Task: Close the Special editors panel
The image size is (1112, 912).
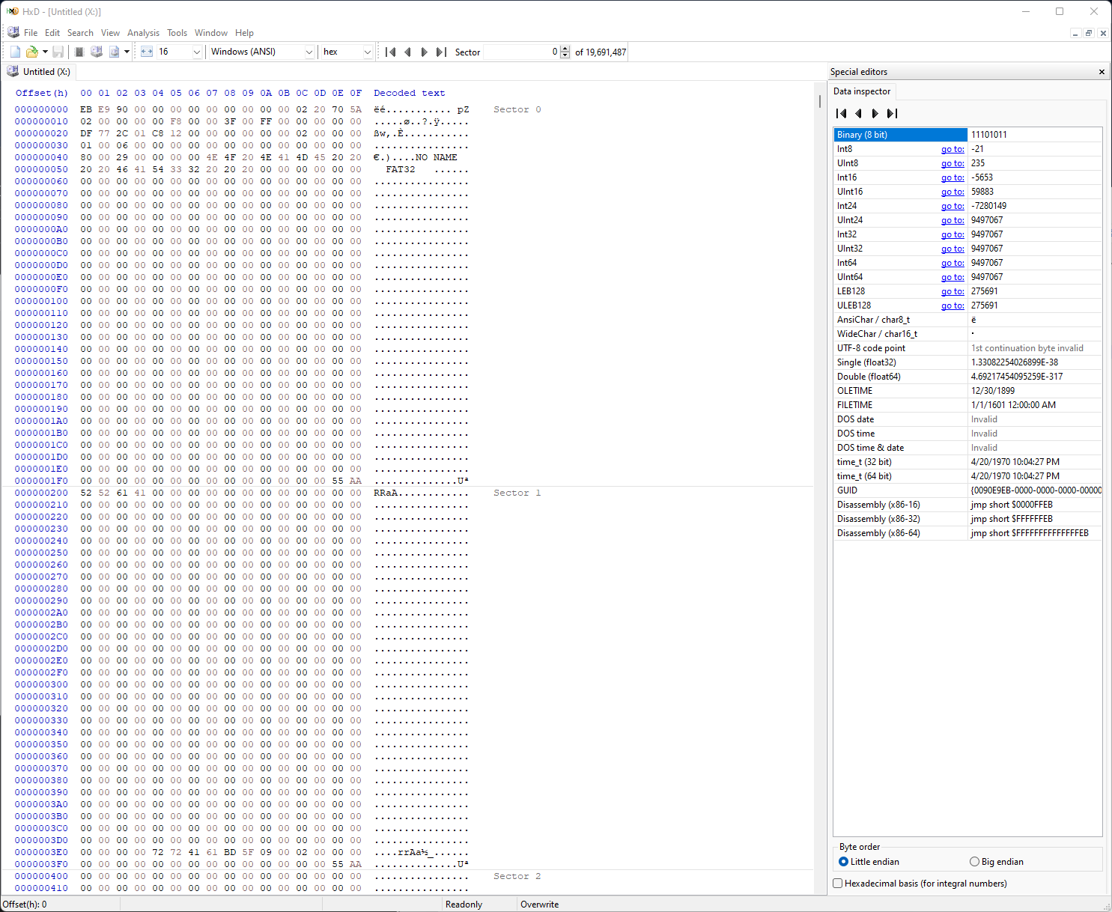Action: click(x=1102, y=71)
